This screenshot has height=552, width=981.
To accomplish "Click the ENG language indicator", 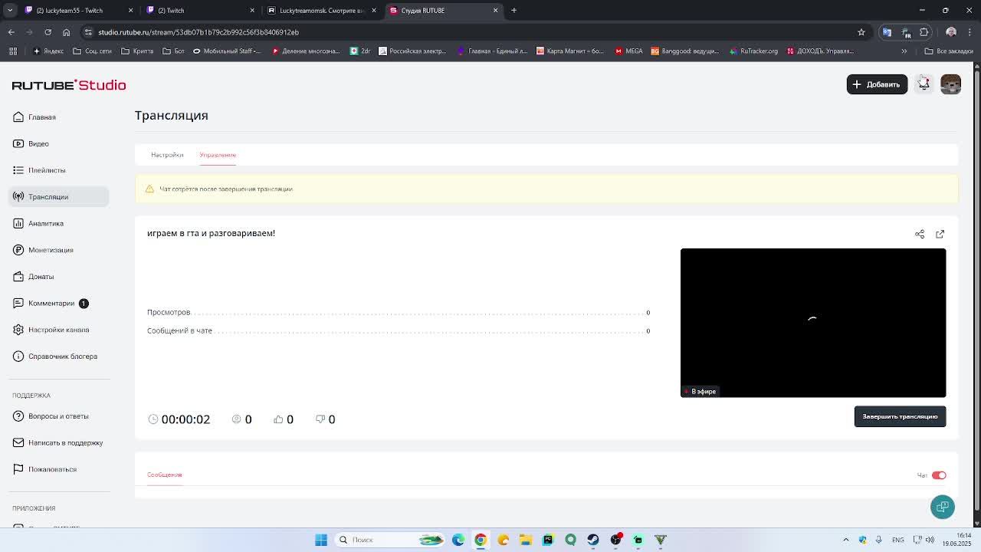I will 898,540.
